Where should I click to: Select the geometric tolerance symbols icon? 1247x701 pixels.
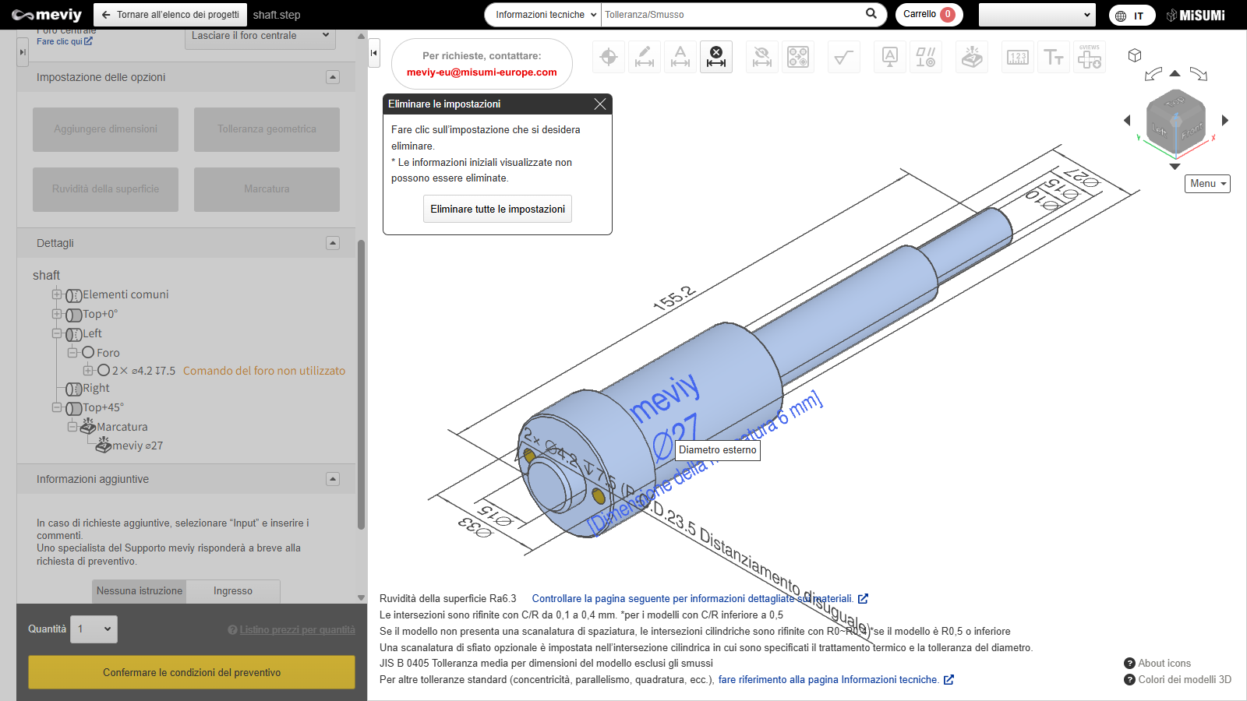(925, 57)
